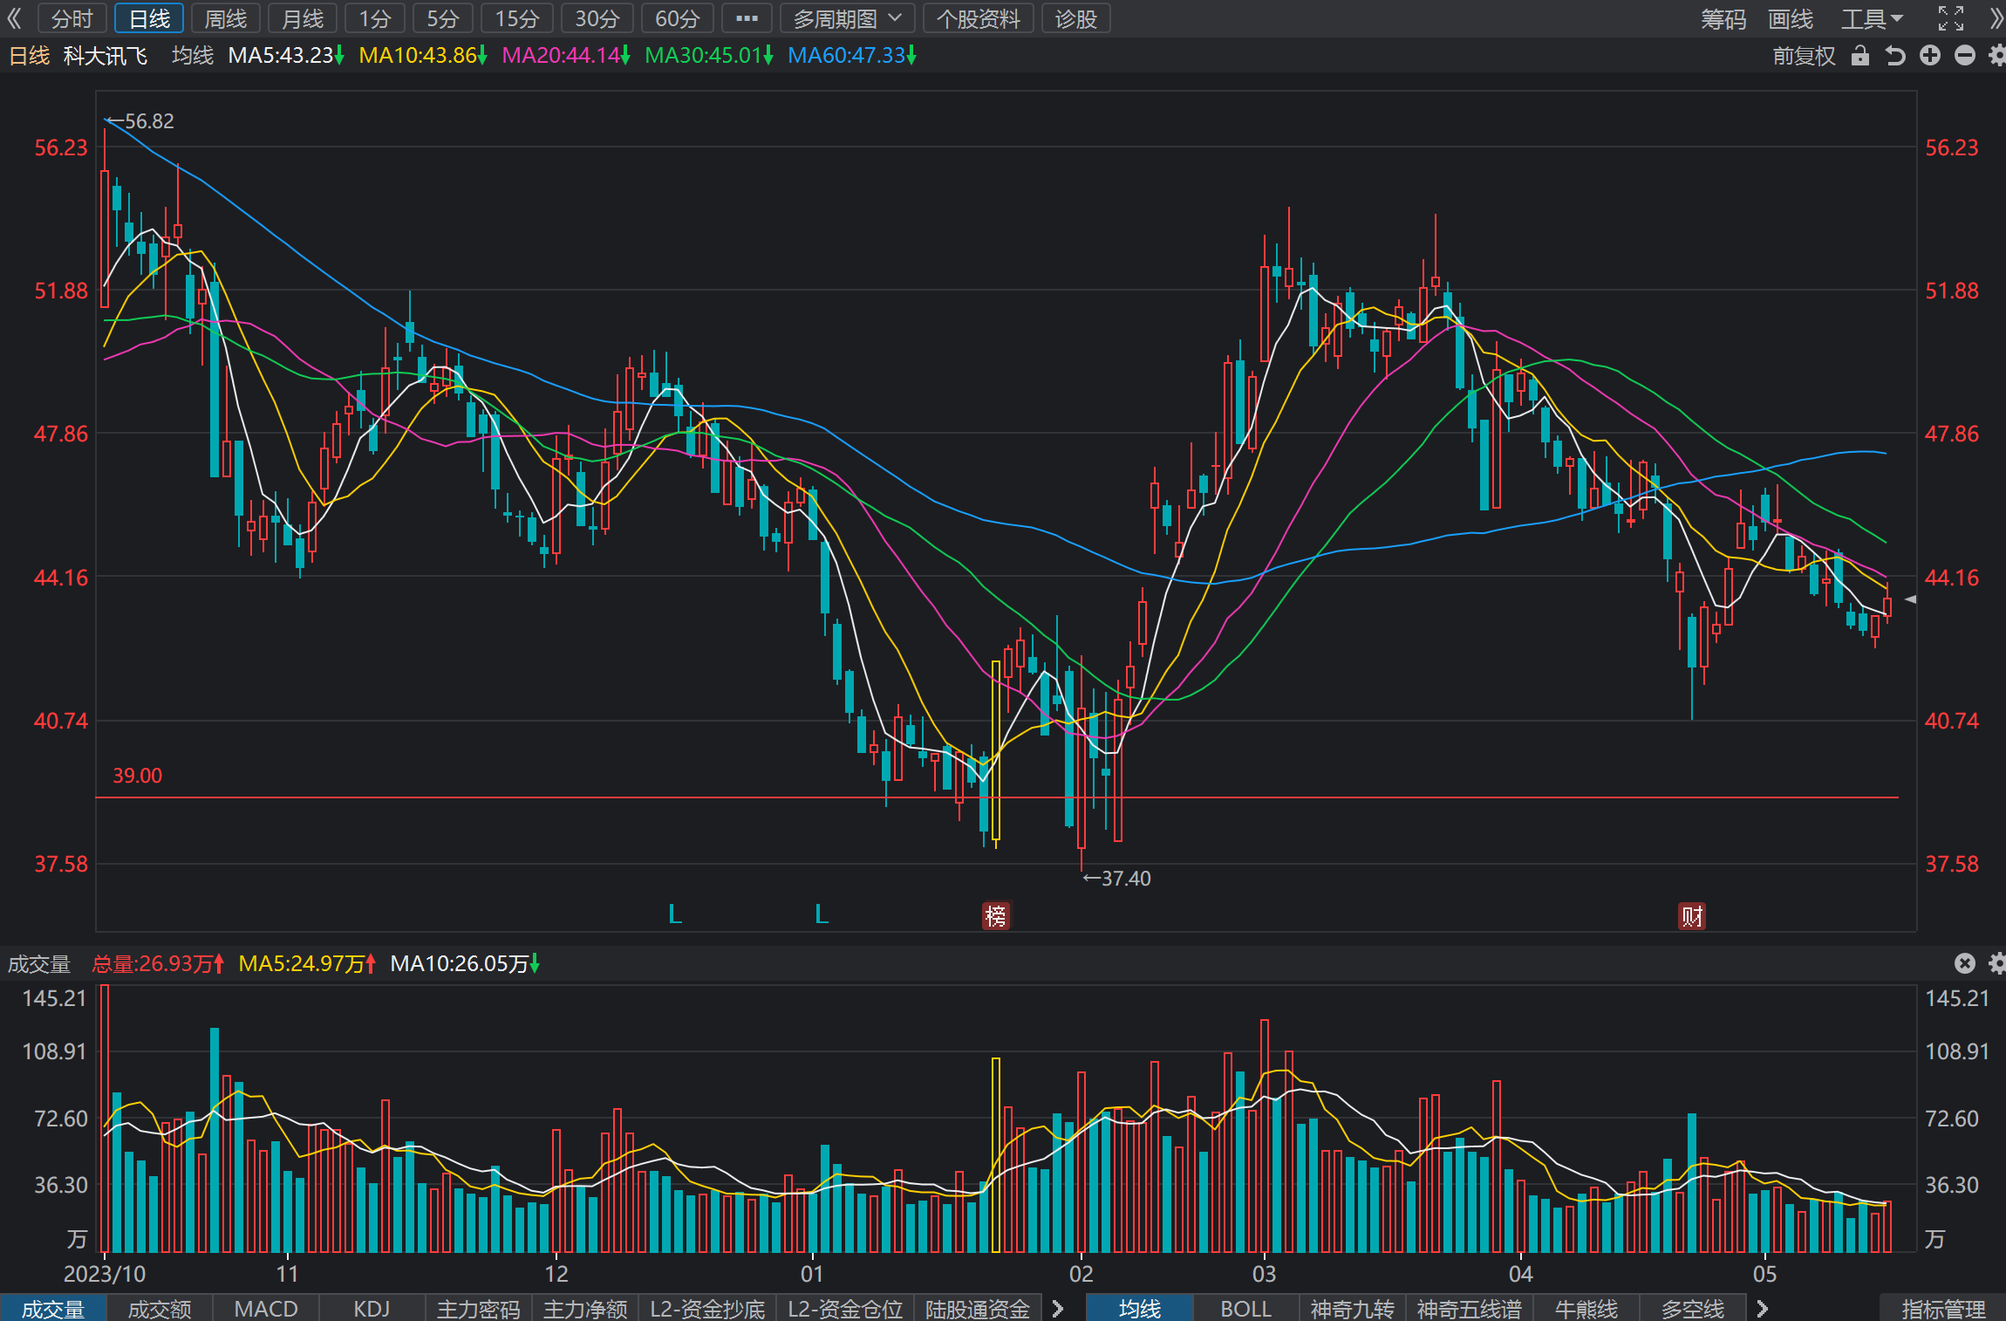
Task: Click the second L marker near January
Action: pos(822,914)
